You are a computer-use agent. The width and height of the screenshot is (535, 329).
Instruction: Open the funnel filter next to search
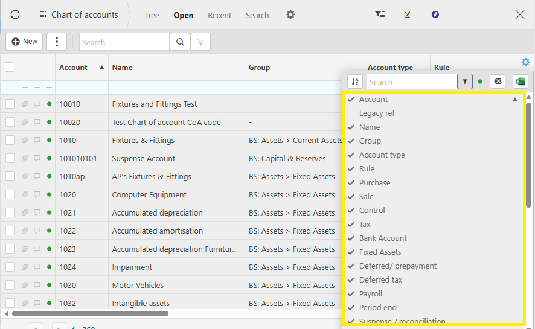(x=200, y=42)
